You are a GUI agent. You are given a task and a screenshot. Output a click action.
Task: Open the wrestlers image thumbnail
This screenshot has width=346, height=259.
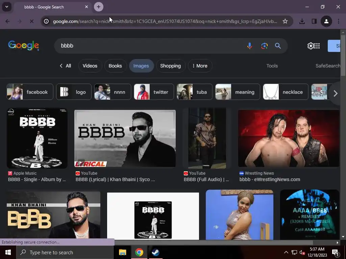coord(289,138)
